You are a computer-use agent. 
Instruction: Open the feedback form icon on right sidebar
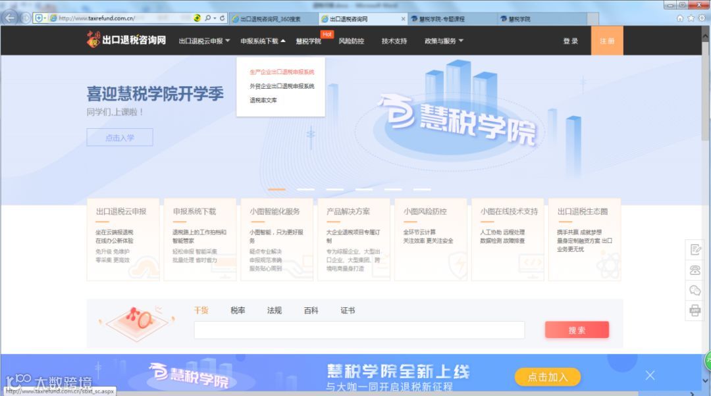click(695, 250)
